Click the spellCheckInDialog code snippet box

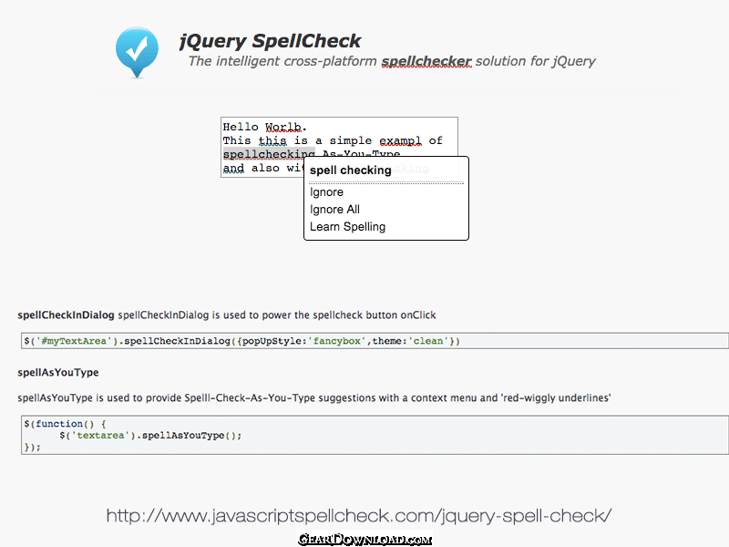pos(375,341)
